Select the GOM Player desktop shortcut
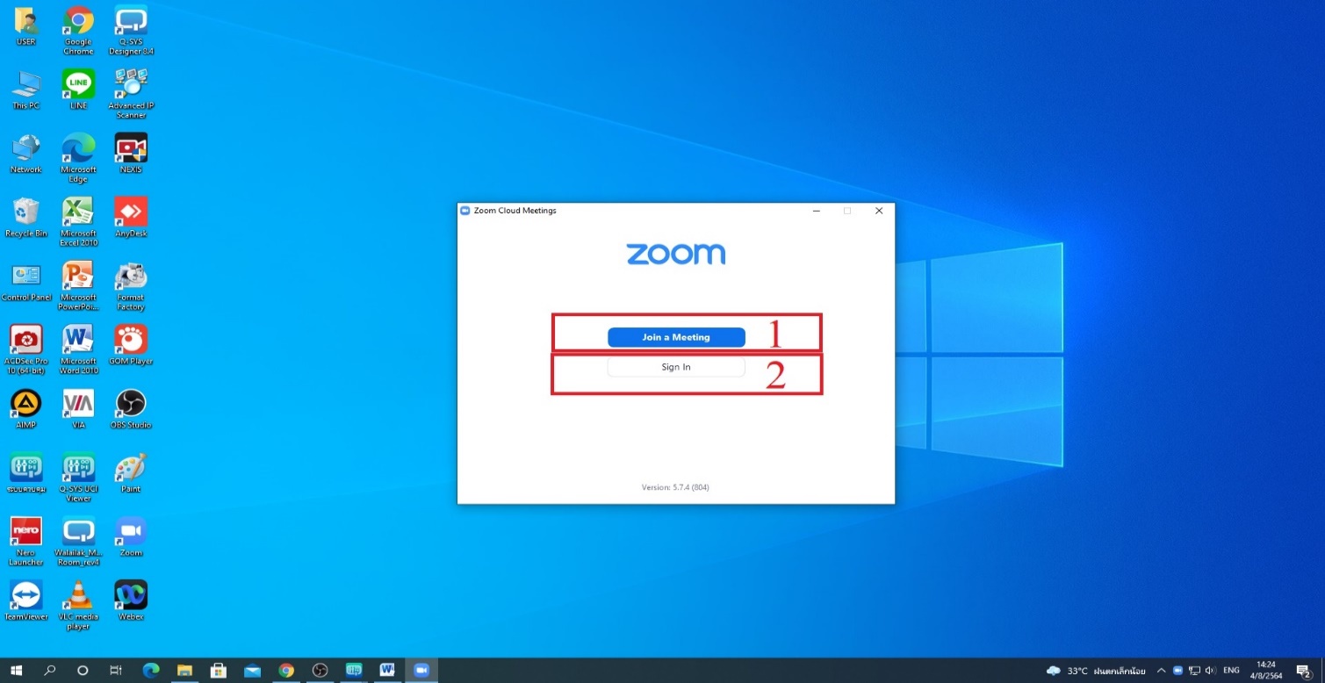Image resolution: width=1325 pixels, height=683 pixels. pyautogui.click(x=131, y=345)
